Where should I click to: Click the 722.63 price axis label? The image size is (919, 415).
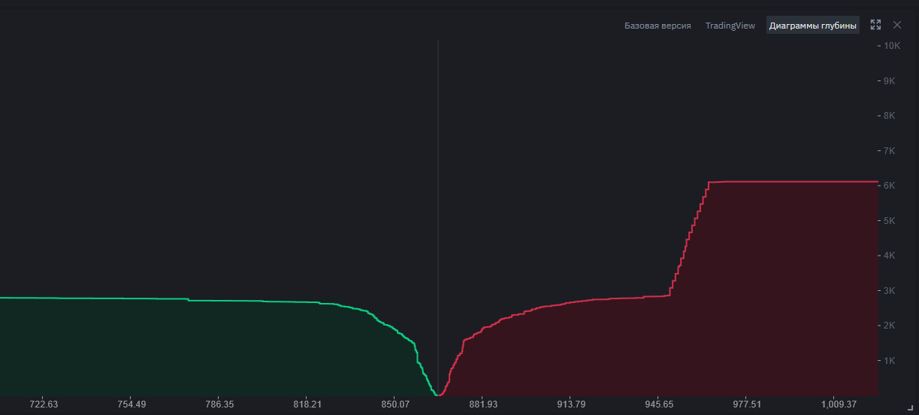point(44,404)
